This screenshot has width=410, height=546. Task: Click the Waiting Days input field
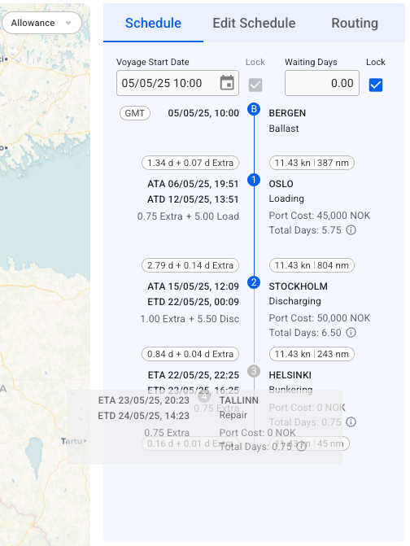322,83
